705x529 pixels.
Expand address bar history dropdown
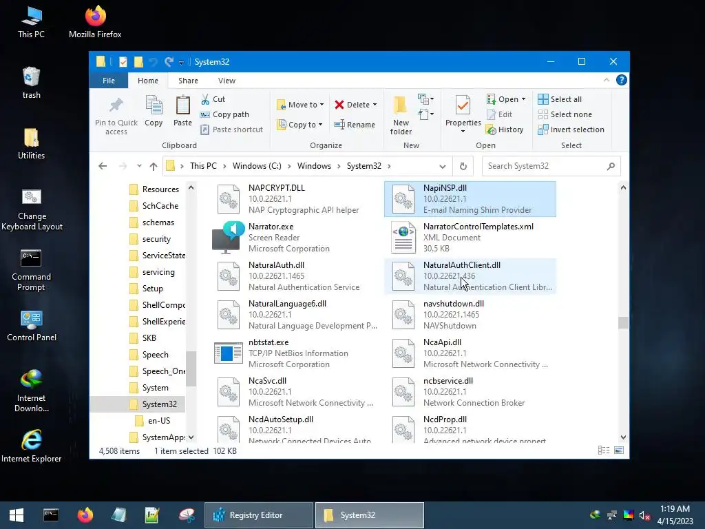click(x=443, y=167)
